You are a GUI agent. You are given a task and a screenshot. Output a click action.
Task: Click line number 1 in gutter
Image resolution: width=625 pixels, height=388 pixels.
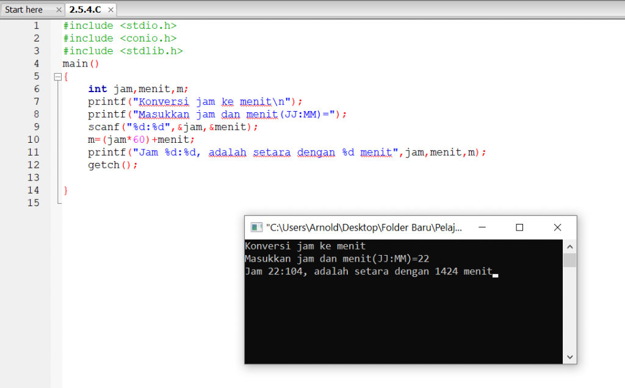[x=36, y=26]
